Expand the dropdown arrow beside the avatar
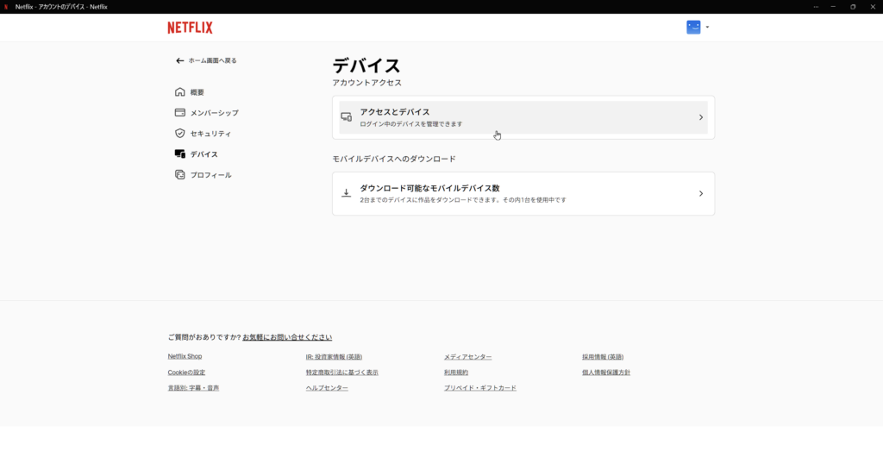Screen dimensions: 883x476 (707, 27)
